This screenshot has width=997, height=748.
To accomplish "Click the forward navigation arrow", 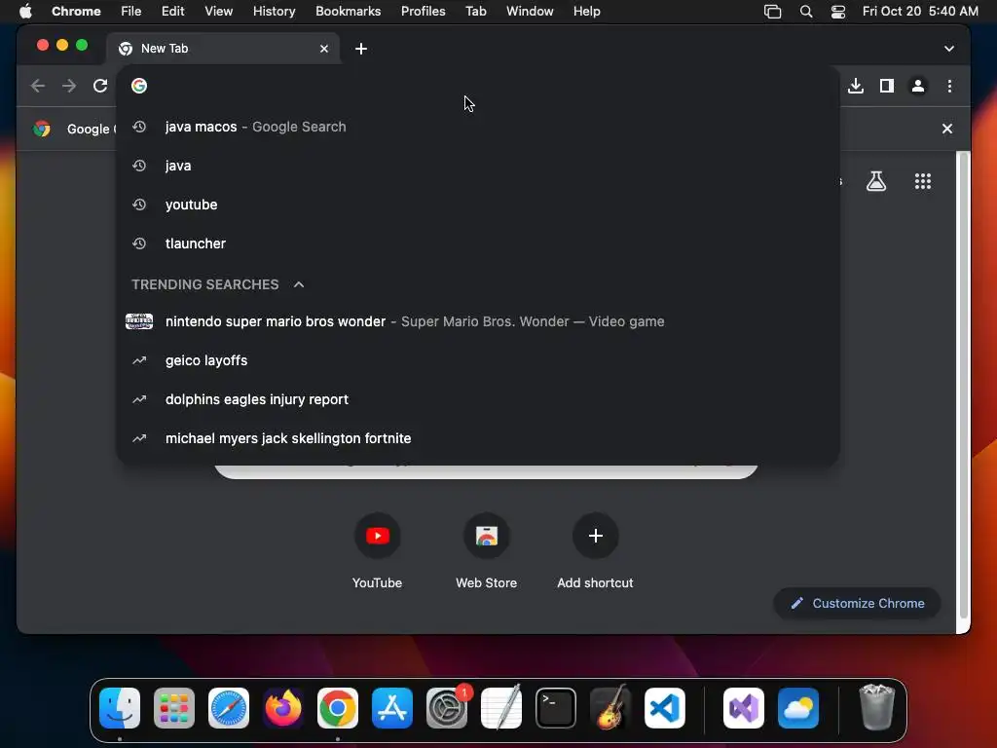I will [x=69, y=86].
